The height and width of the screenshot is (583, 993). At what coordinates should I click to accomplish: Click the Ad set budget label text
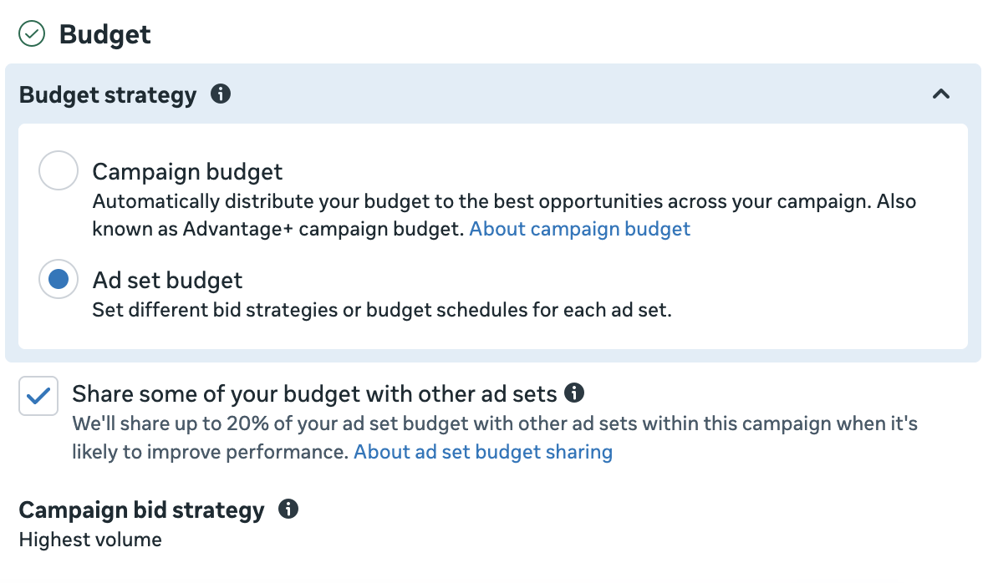click(166, 279)
